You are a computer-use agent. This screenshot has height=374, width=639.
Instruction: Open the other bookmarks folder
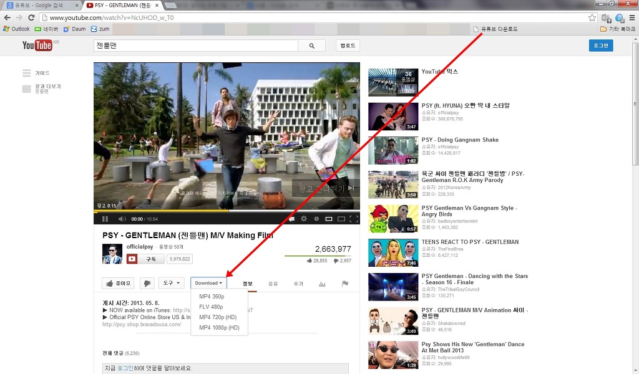617,29
